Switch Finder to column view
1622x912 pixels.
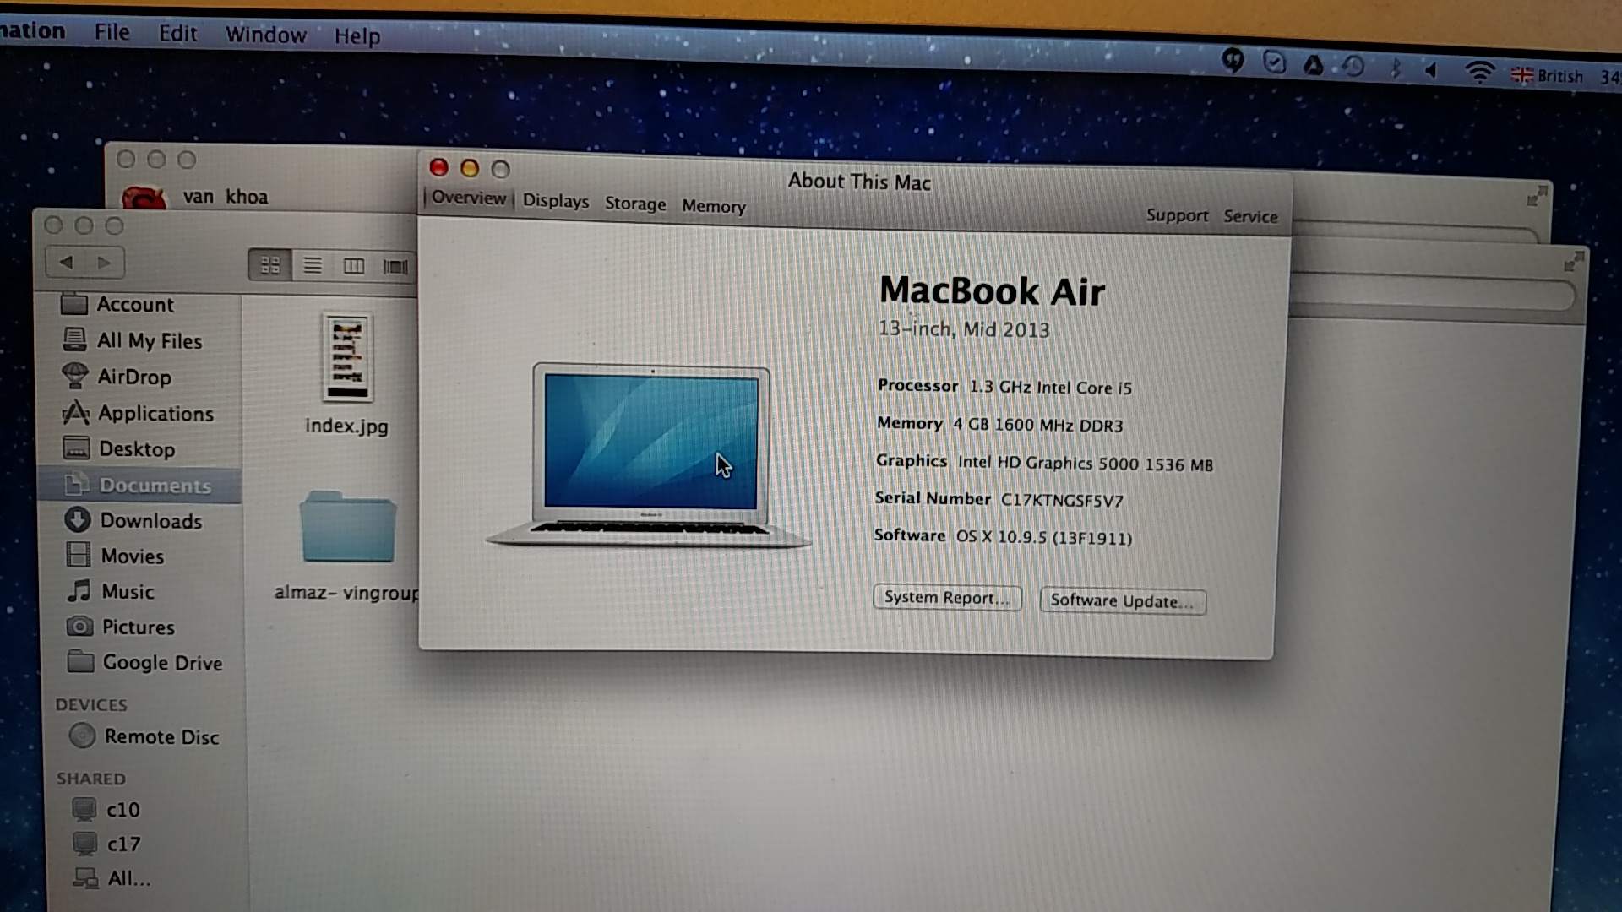coord(354,267)
